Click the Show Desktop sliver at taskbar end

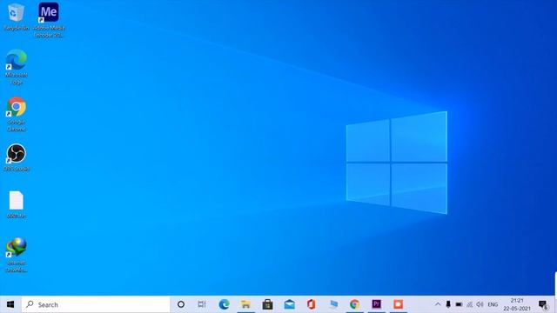(x=555, y=304)
